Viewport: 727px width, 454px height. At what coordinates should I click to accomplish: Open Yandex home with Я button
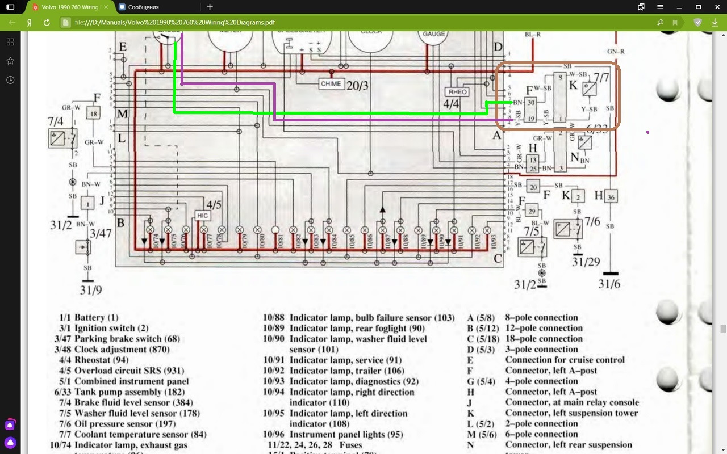29,23
